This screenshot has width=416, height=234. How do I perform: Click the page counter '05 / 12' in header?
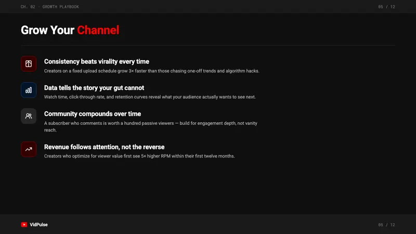(386, 7)
